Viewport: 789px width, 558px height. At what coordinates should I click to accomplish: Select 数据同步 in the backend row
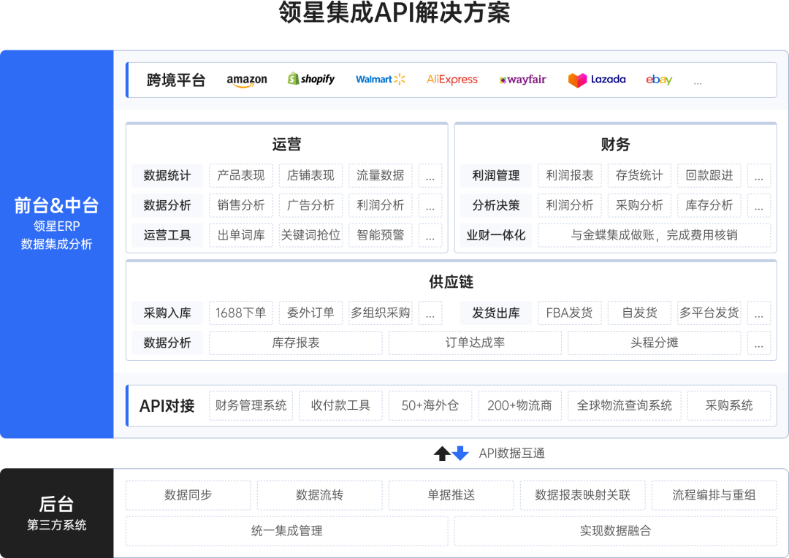pos(188,494)
